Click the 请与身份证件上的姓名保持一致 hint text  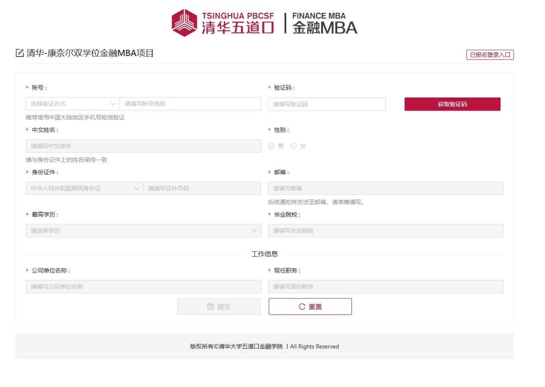tap(66, 160)
